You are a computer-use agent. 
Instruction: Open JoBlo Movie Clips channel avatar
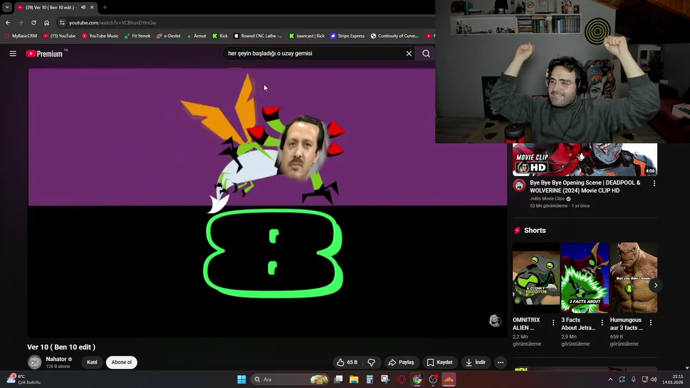(519, 185)
